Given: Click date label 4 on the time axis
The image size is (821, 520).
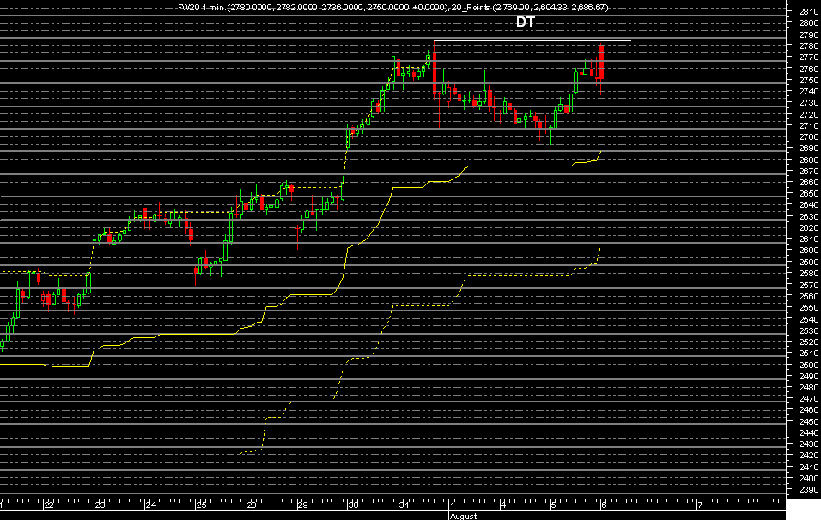Looking at the screenshot, I should (x=502, y=505).
